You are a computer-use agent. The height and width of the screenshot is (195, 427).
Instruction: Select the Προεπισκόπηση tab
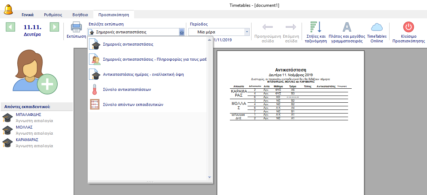point(114,15)
